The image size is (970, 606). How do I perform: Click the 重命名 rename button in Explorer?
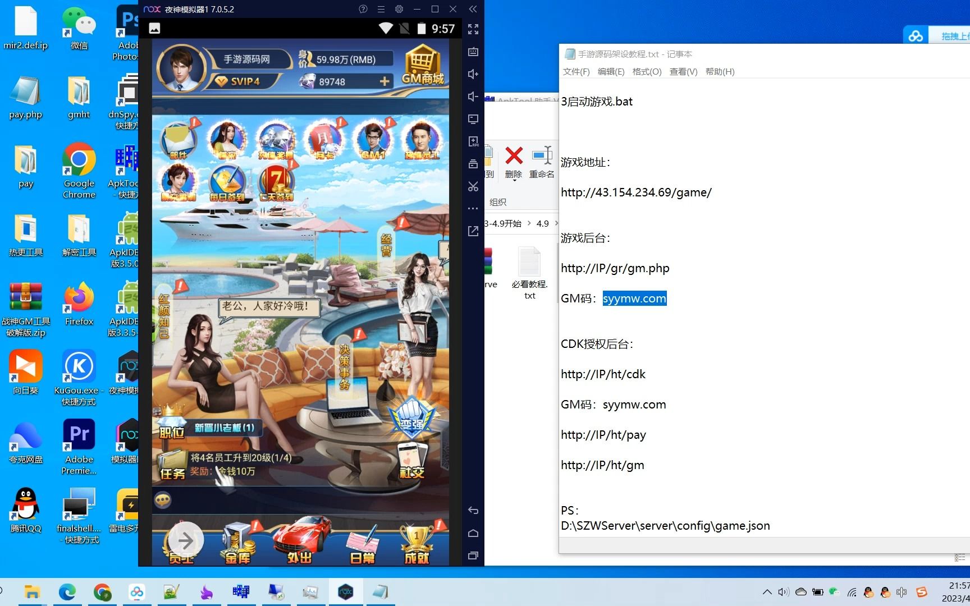click(x=542, y=162)
